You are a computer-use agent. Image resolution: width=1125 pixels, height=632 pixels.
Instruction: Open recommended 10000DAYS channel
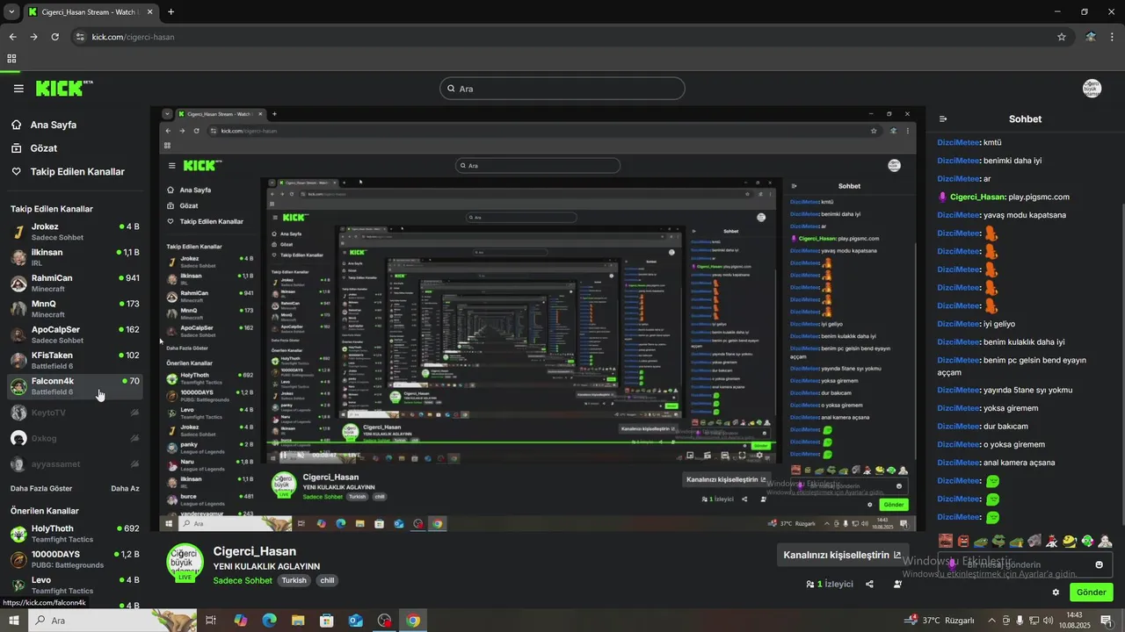point(75,559)
